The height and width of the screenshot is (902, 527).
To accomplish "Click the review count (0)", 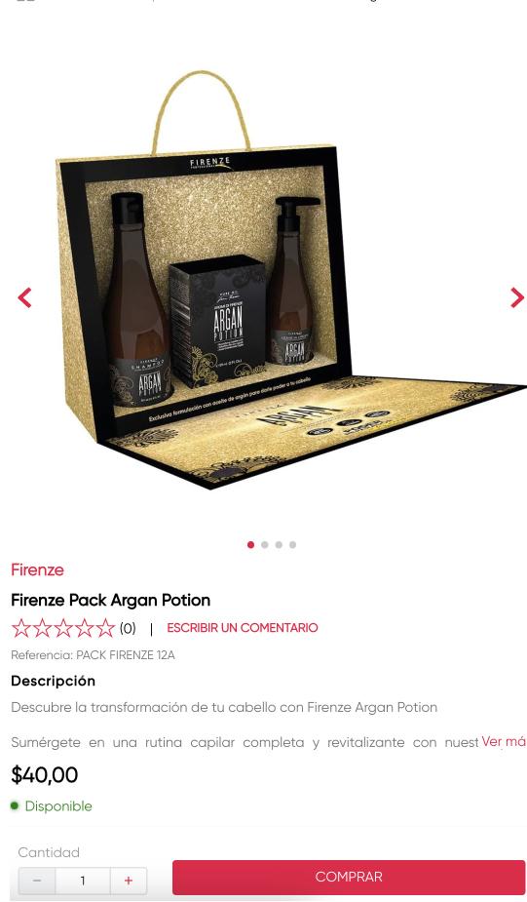I will (128, 628).
